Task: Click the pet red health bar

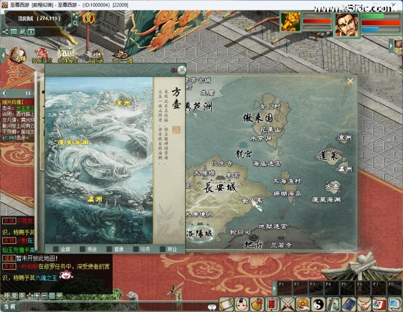Action: (317, 21)
